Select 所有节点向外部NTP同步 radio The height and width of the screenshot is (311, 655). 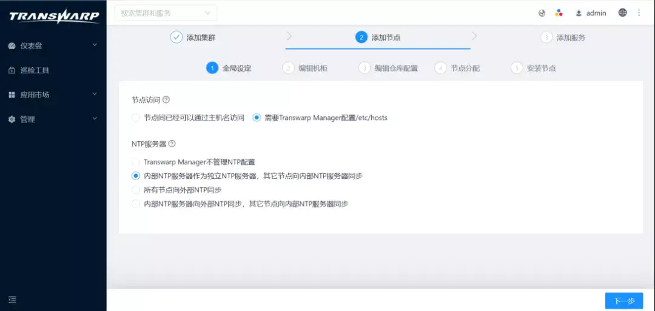tap(135, 190)
